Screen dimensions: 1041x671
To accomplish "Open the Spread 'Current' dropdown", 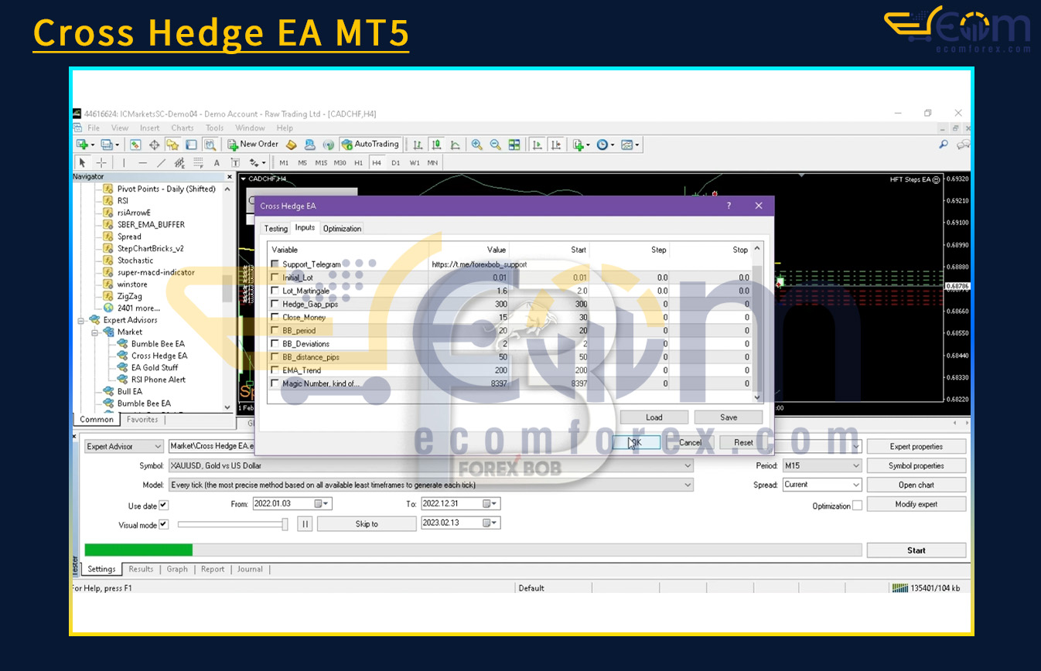I will click(821, 485).
